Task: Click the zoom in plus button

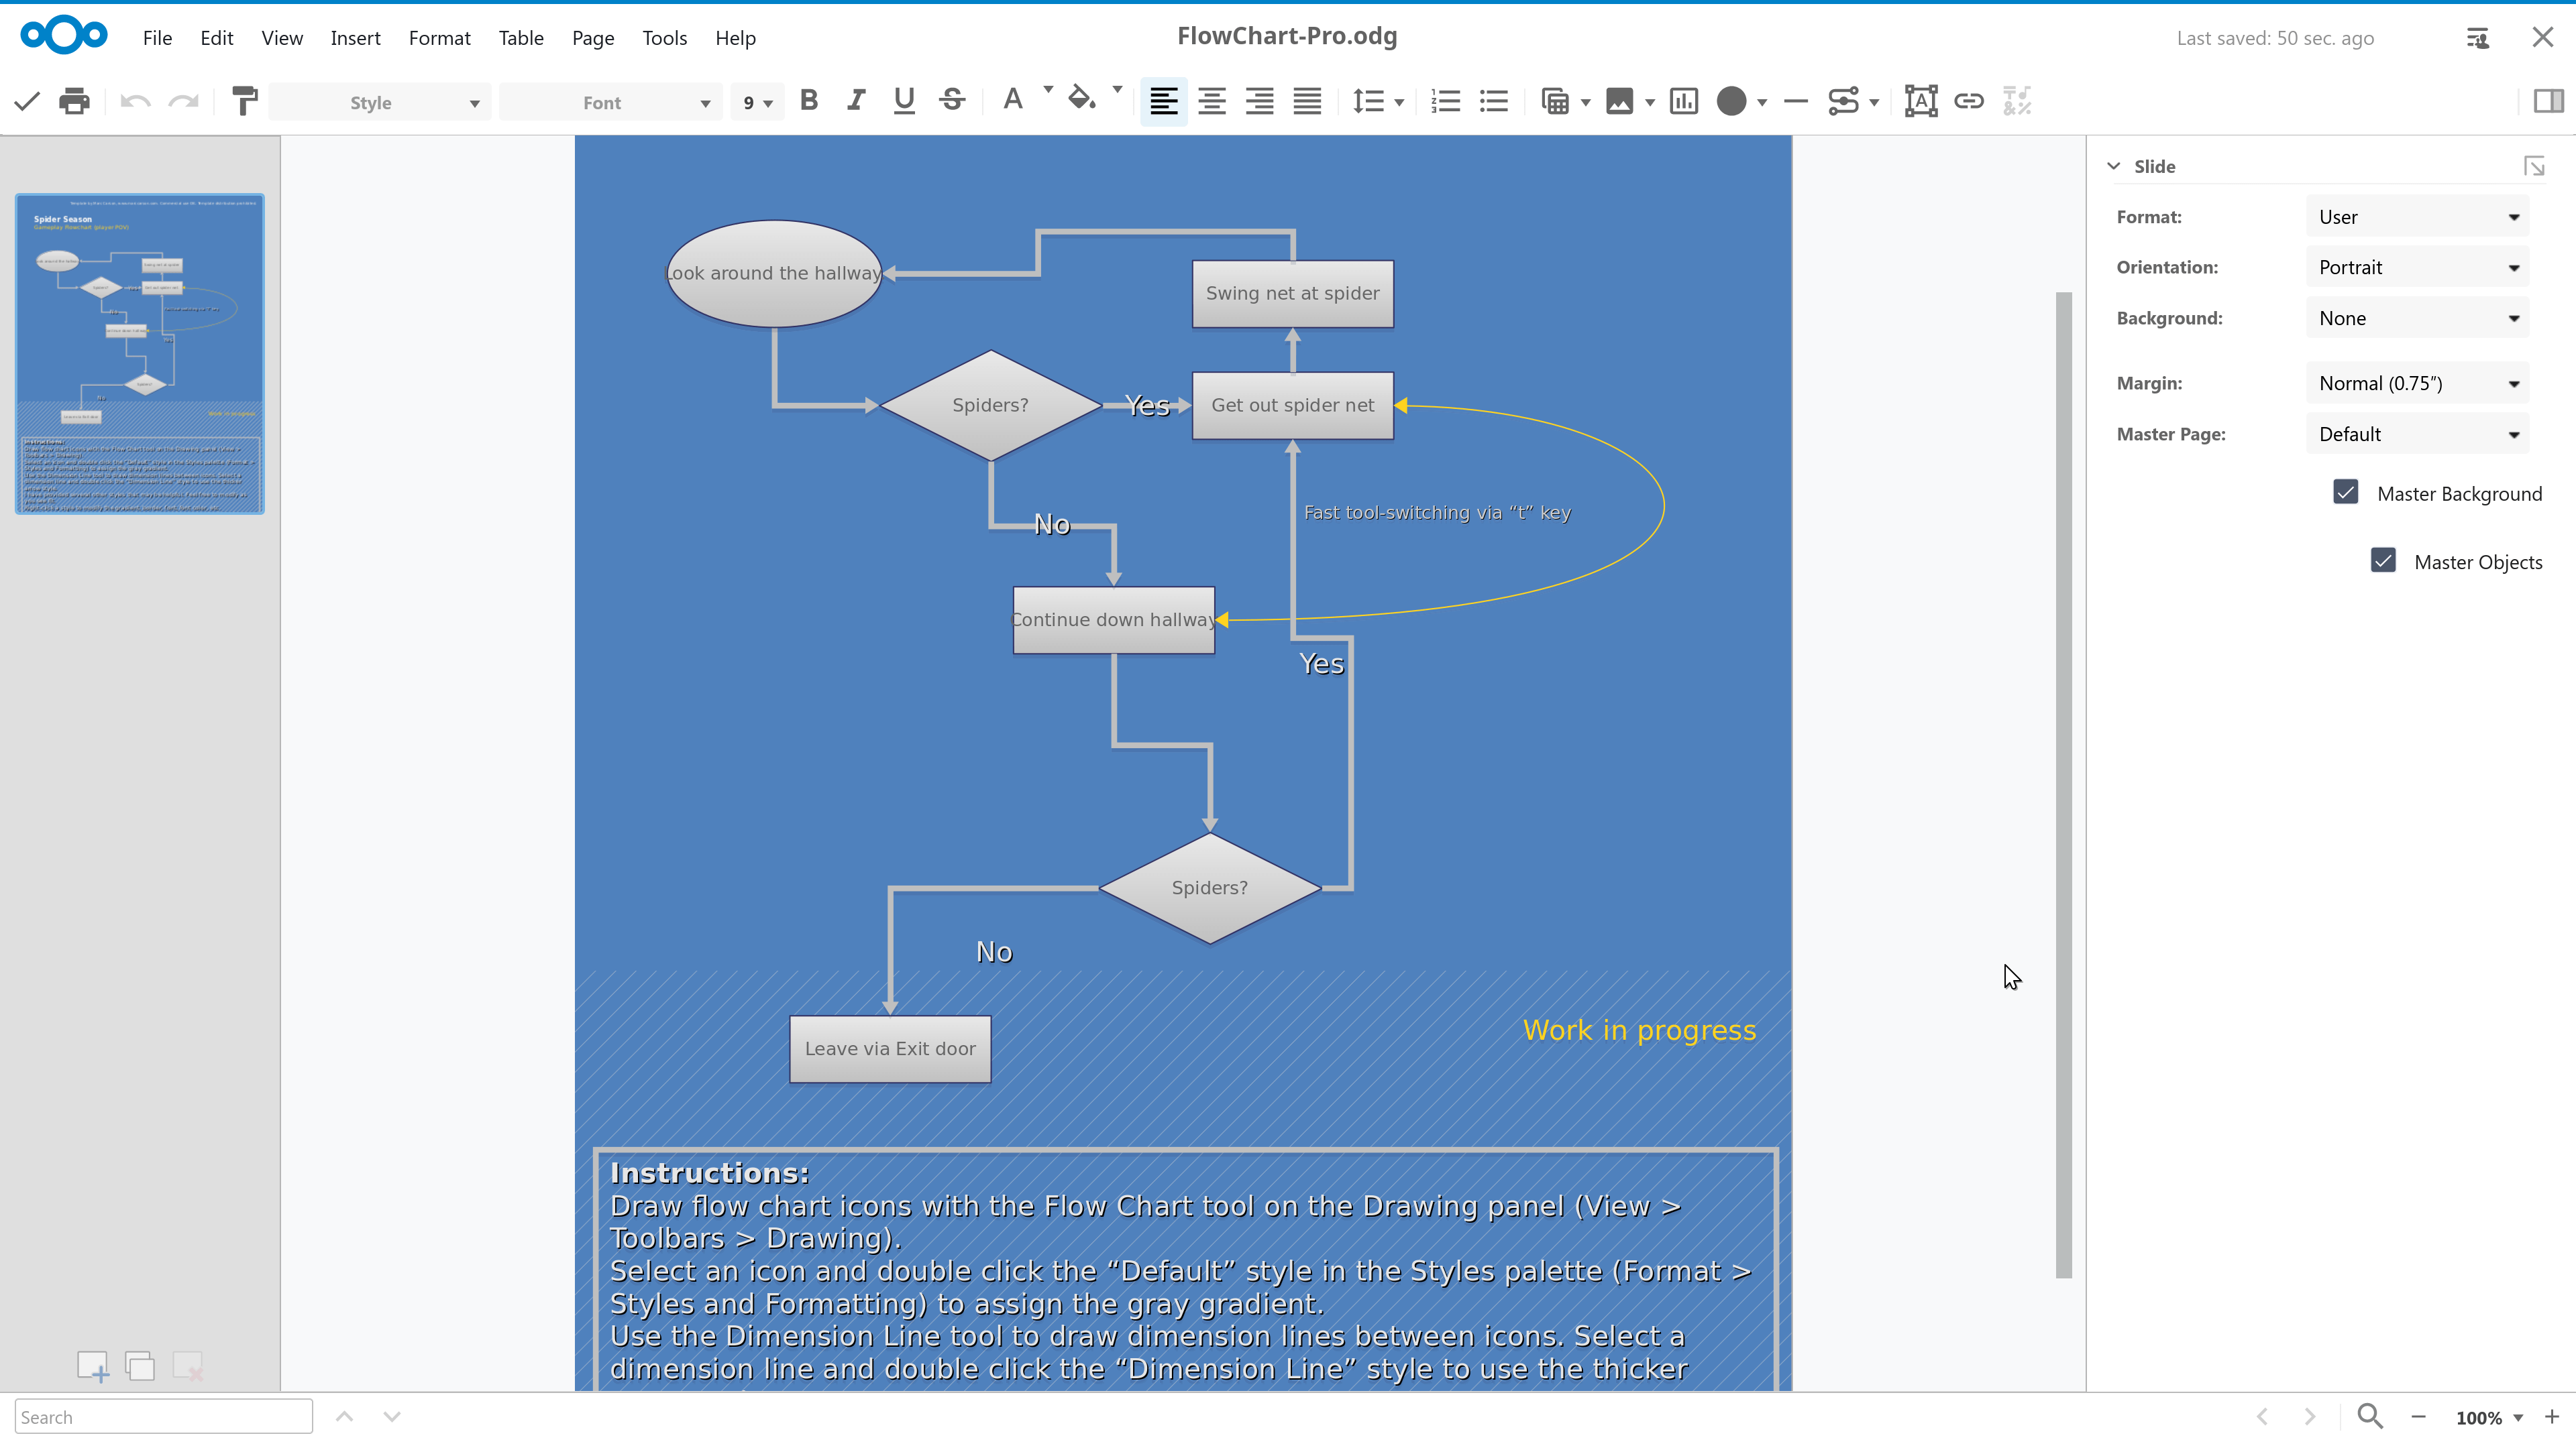Action: coord(2551,1417)
